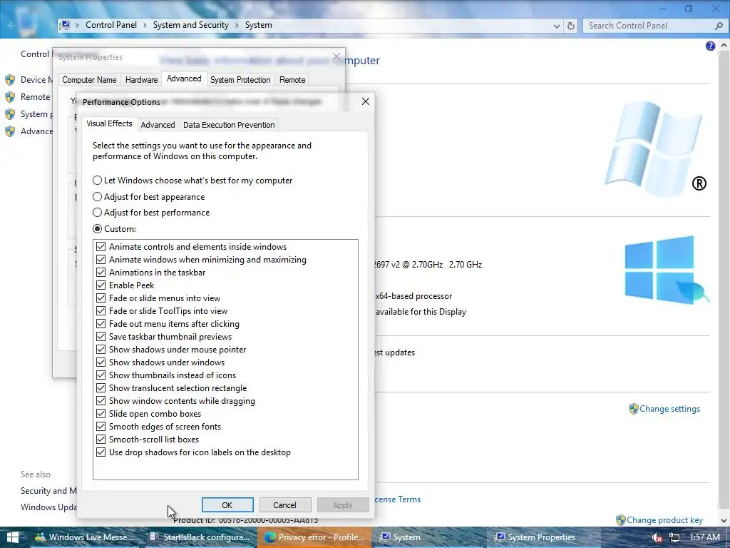Click the shield icon next to Device Manager
Viewport: 730px width, 548px height.
[x=10, y=80]
